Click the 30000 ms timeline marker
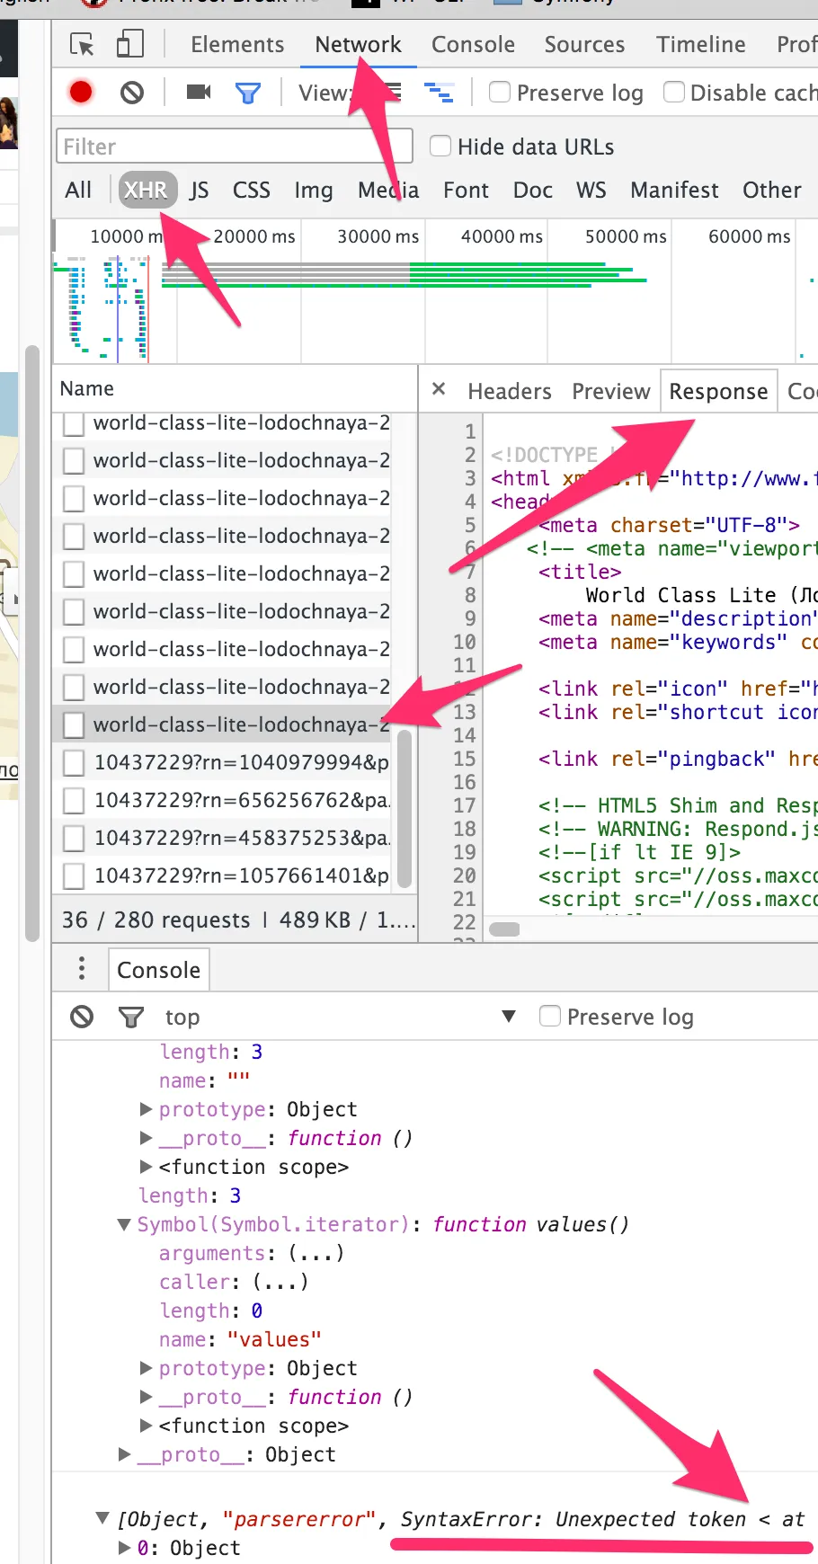The image size is (818, 1564). coord(378,235)
